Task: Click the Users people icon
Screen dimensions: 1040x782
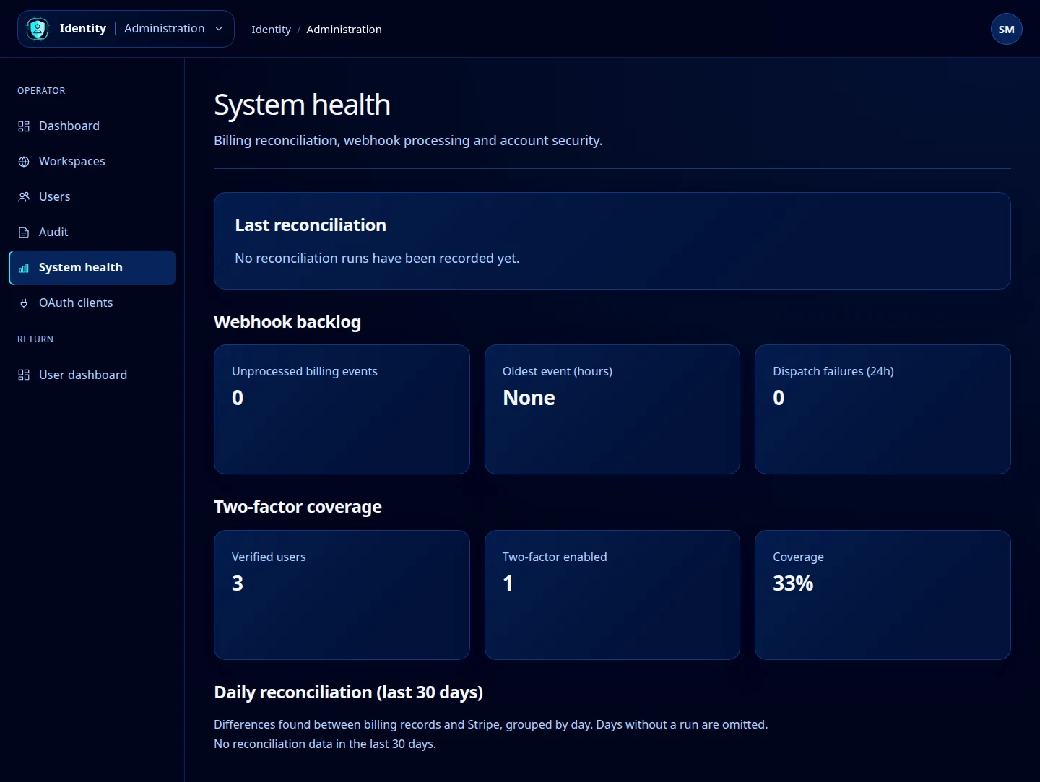Action: pos(24,197)
